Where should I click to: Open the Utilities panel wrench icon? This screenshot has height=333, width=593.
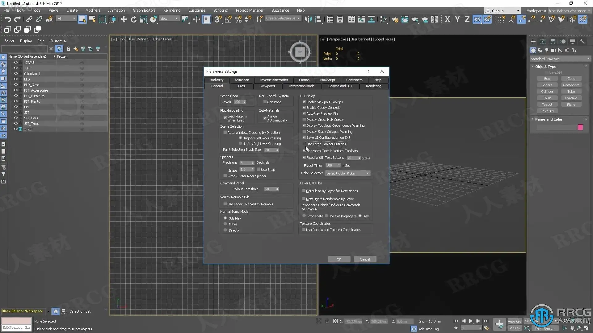tap(582, 41)
